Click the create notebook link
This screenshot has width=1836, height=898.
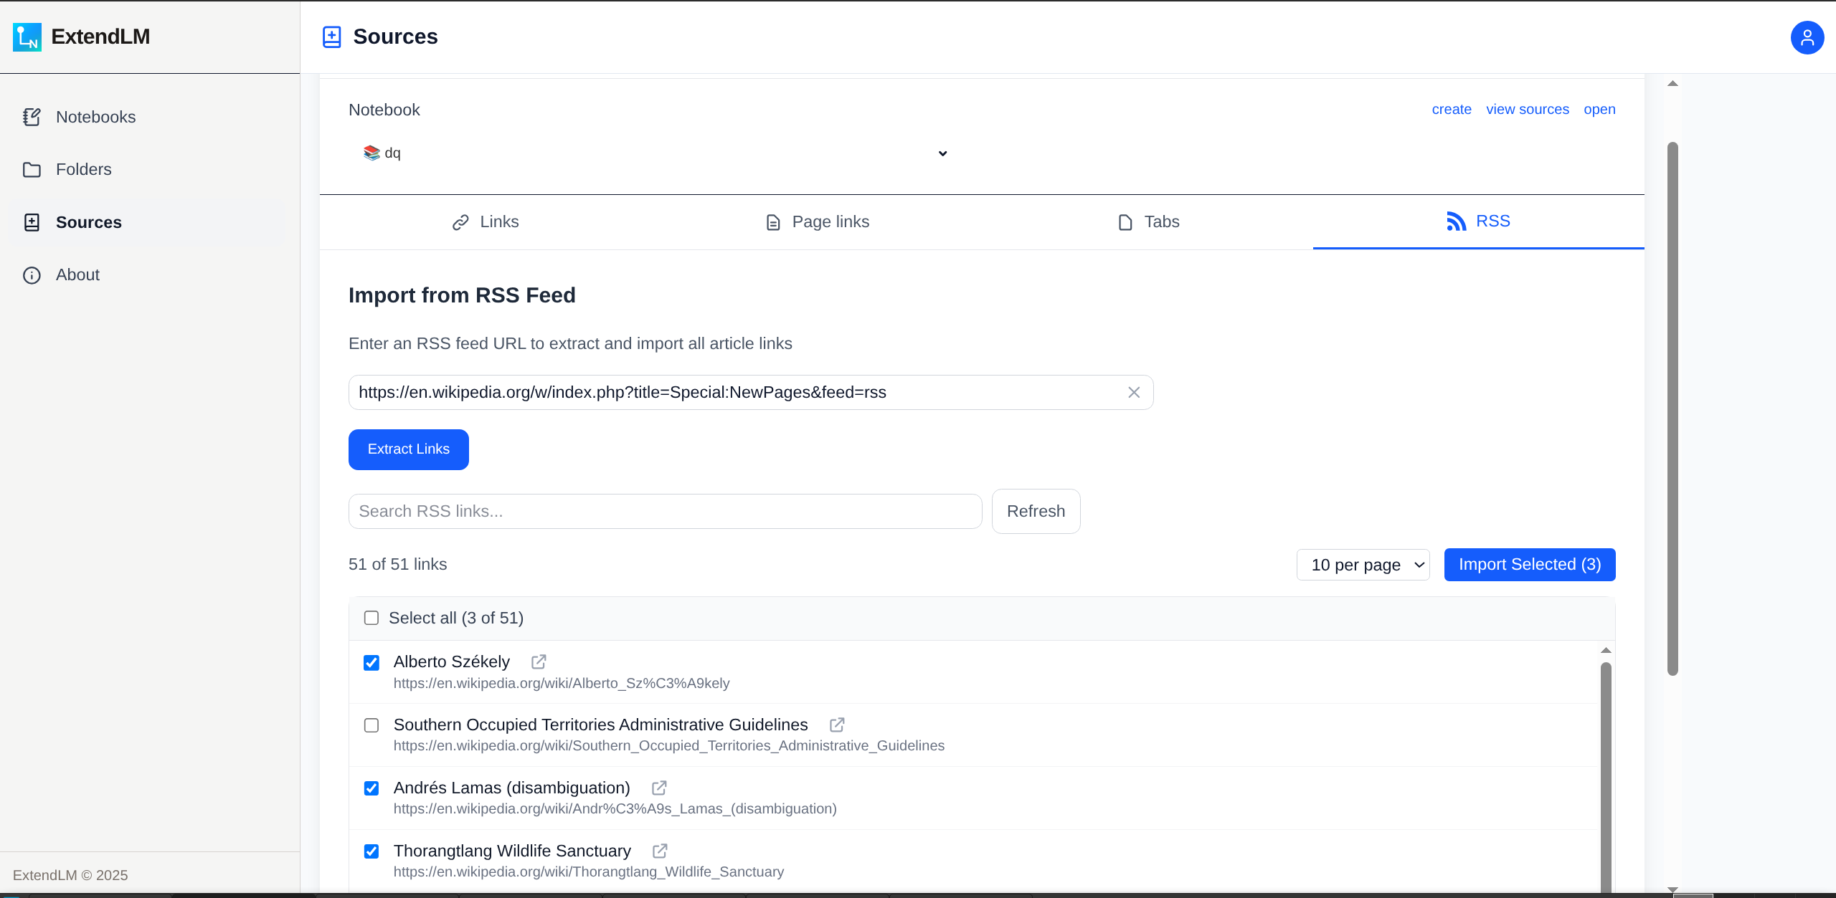coord(1452,110)
